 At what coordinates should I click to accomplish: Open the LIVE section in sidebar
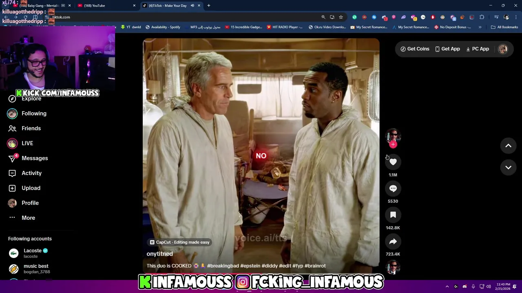coord(20,143)
